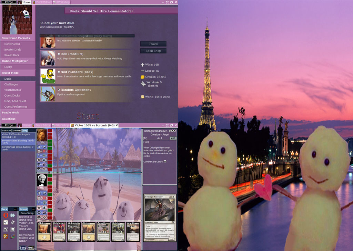Click the Spell Shop button

(x=153, y=51)
